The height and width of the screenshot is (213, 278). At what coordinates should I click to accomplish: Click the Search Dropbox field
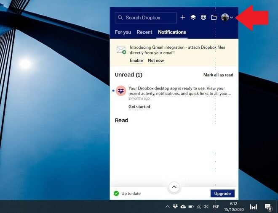click(146, 18)
